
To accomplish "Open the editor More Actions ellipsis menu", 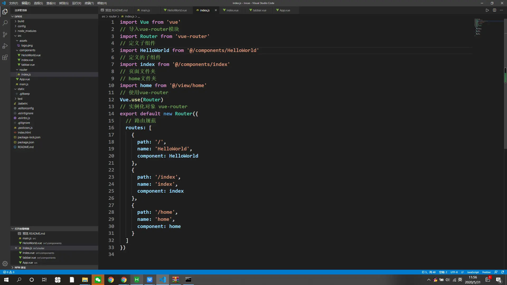I will [x=501, y=10].
